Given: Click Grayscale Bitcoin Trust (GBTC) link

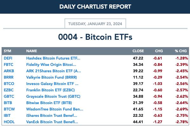Looking at the screenshot, I should pyautogui.click(x=53, y=96).
